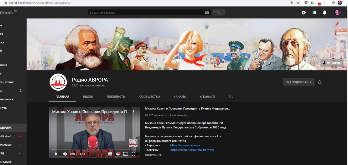Play the featured video with the play button
Screen dimensions: 348x165
pos(56,154)
